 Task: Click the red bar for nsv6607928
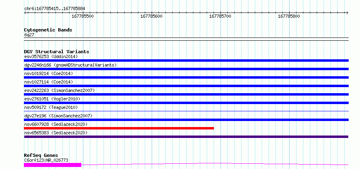click(119, 128)
